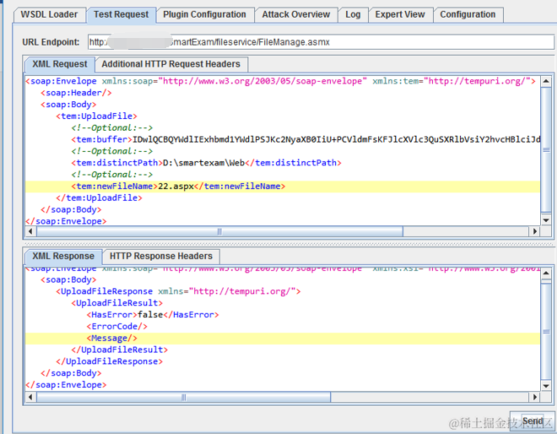Click the Send button
The image size is (557, 434).
point(533,421)
